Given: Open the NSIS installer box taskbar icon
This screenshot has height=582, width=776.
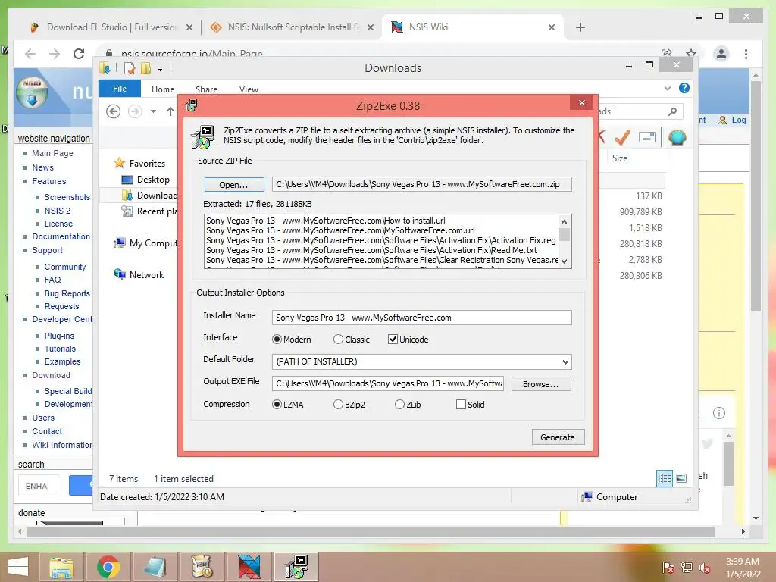Looking at the screenshot, I should tap(202, 567).
